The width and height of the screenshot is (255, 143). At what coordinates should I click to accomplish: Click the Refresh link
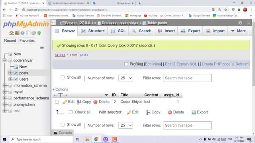(242, 64)
